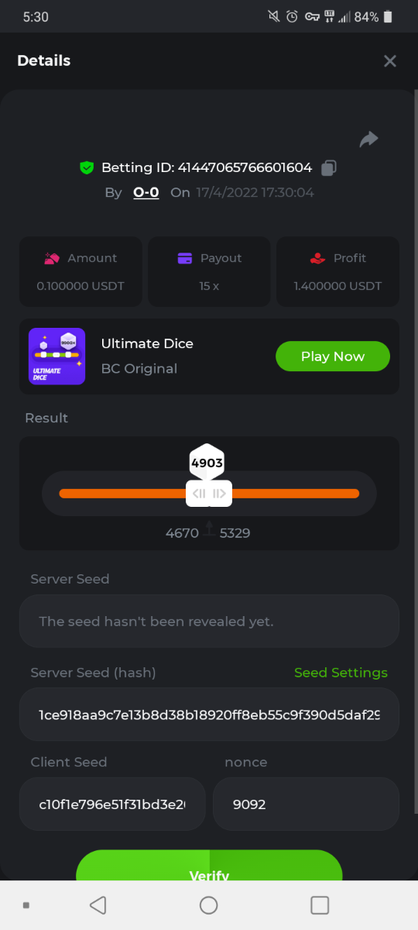418x930 pixels.
Task: Open the O-0 user profile link
Action: (146, 192)
